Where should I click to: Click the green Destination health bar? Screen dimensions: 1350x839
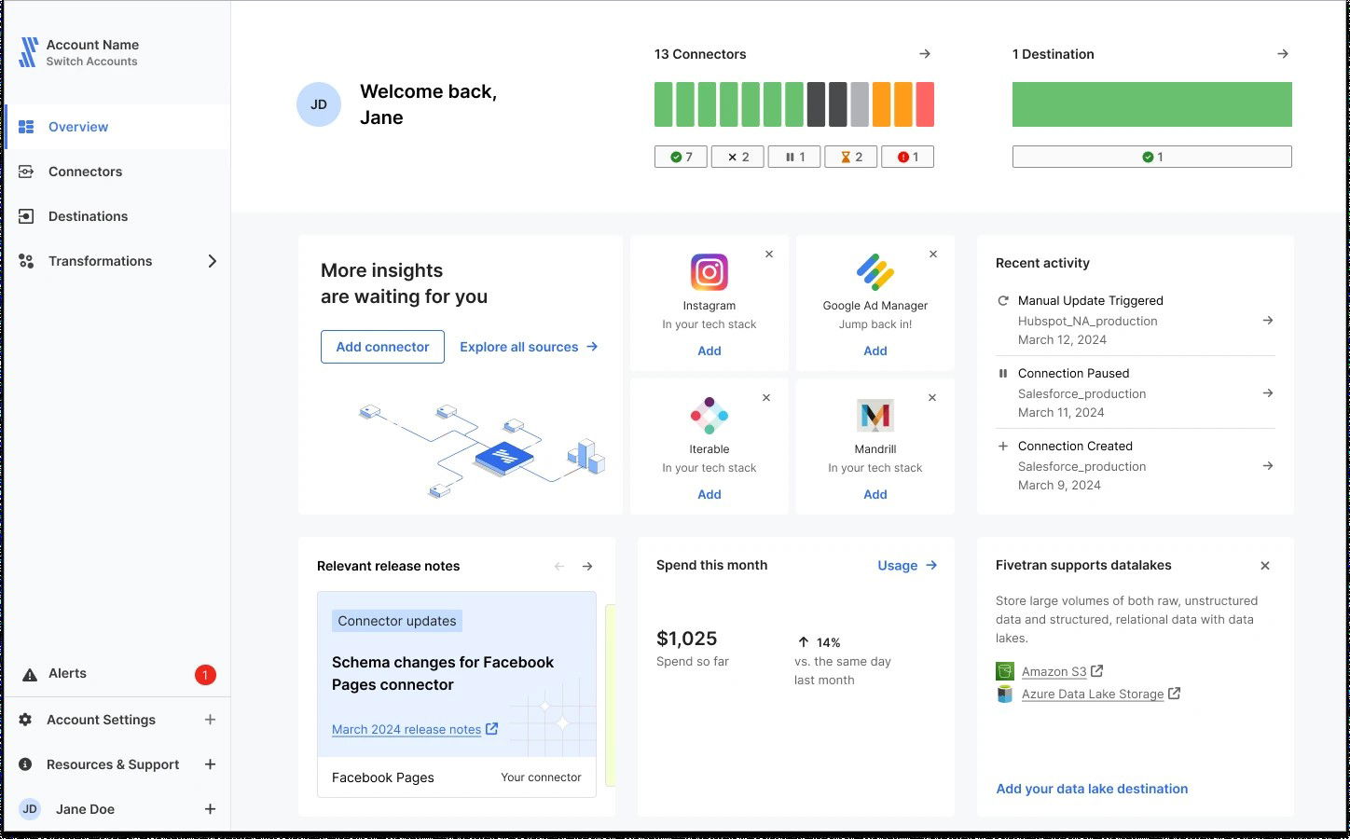[1151, 103]
